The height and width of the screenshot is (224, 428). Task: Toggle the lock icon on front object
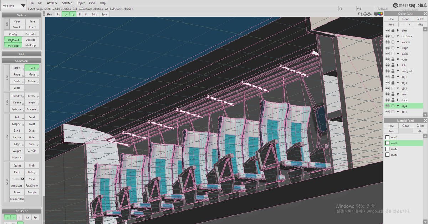(x=393, y=94)
